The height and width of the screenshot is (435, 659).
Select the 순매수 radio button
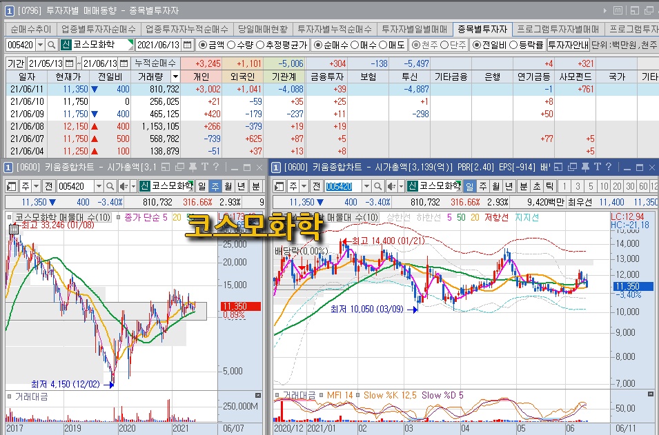pyautogui.click(x=318, y=45)
